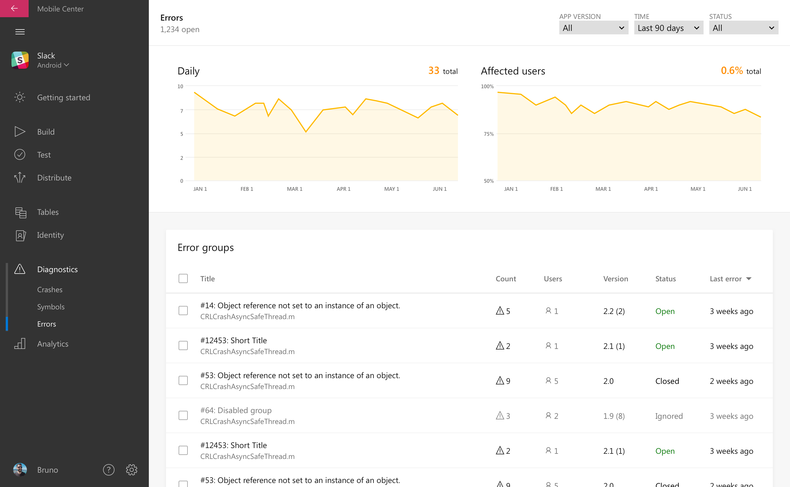This screenshot has height=487, width=790.
Task: Expand the APP VERSION dropdown filter
Action: 592,27
